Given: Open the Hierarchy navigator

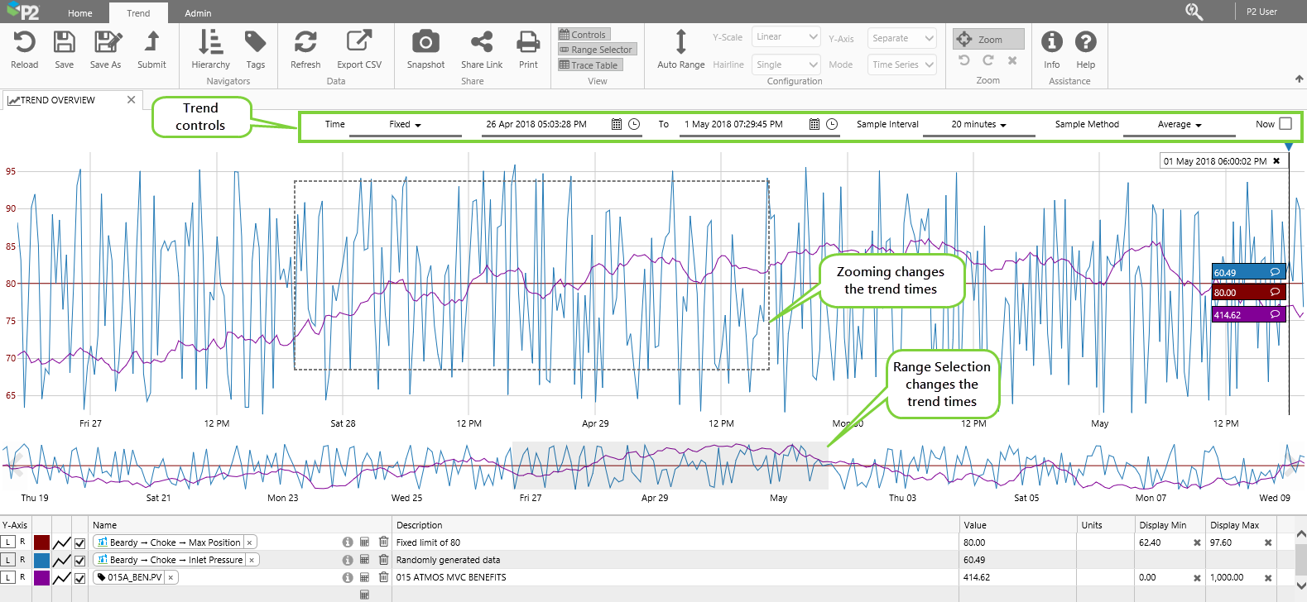Looking at the screenshot, I should pyautogui.click(x=210, y=42).
